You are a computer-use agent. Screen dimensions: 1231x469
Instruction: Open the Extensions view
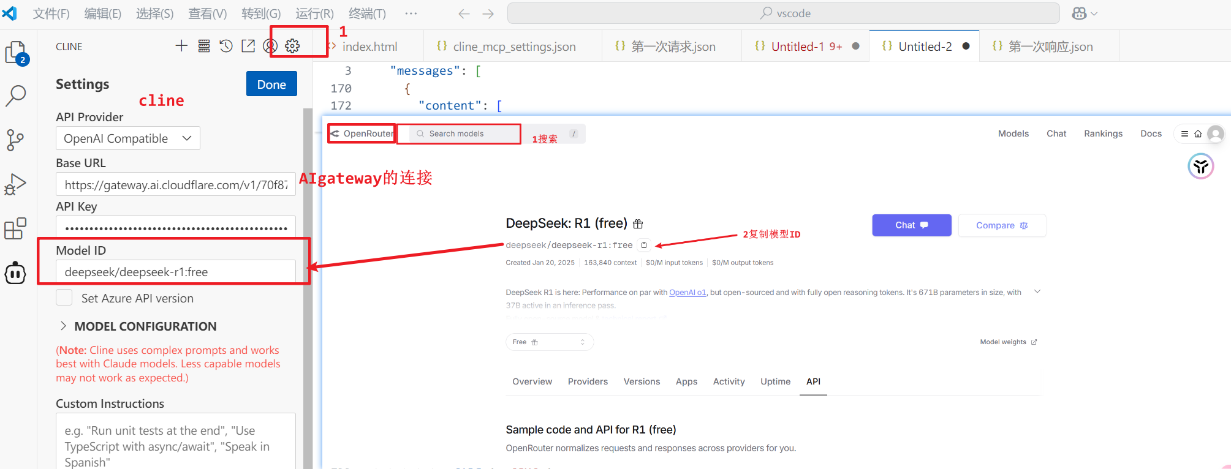(x=15, y=228)
